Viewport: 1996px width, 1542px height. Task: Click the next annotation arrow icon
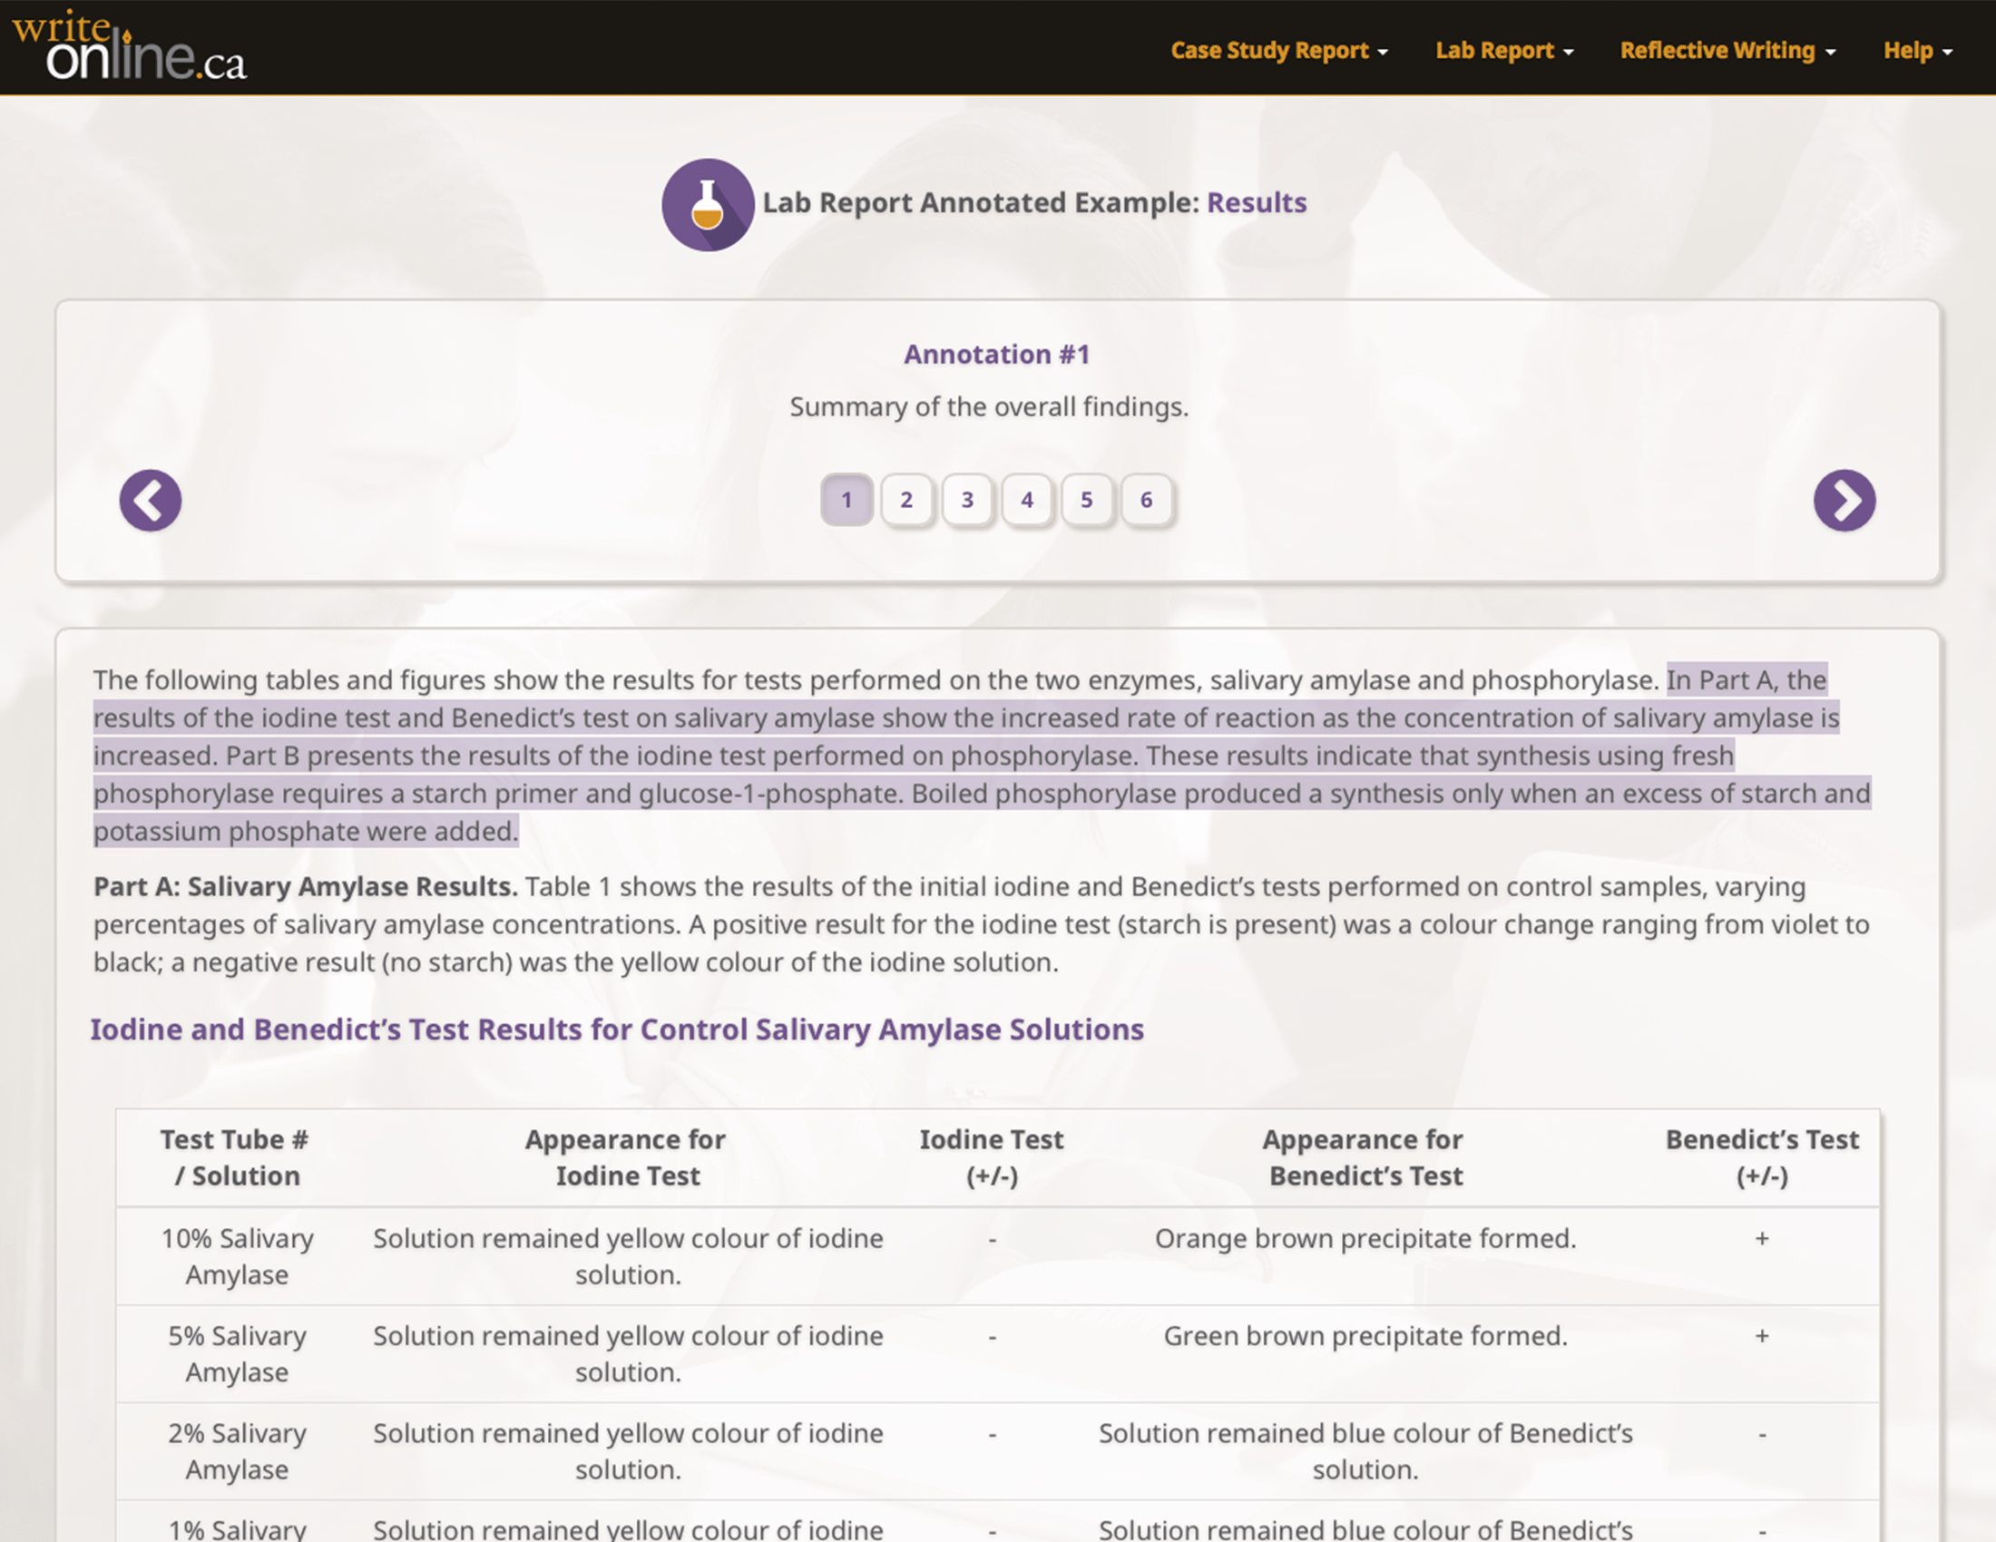(x=1844, y=501)
